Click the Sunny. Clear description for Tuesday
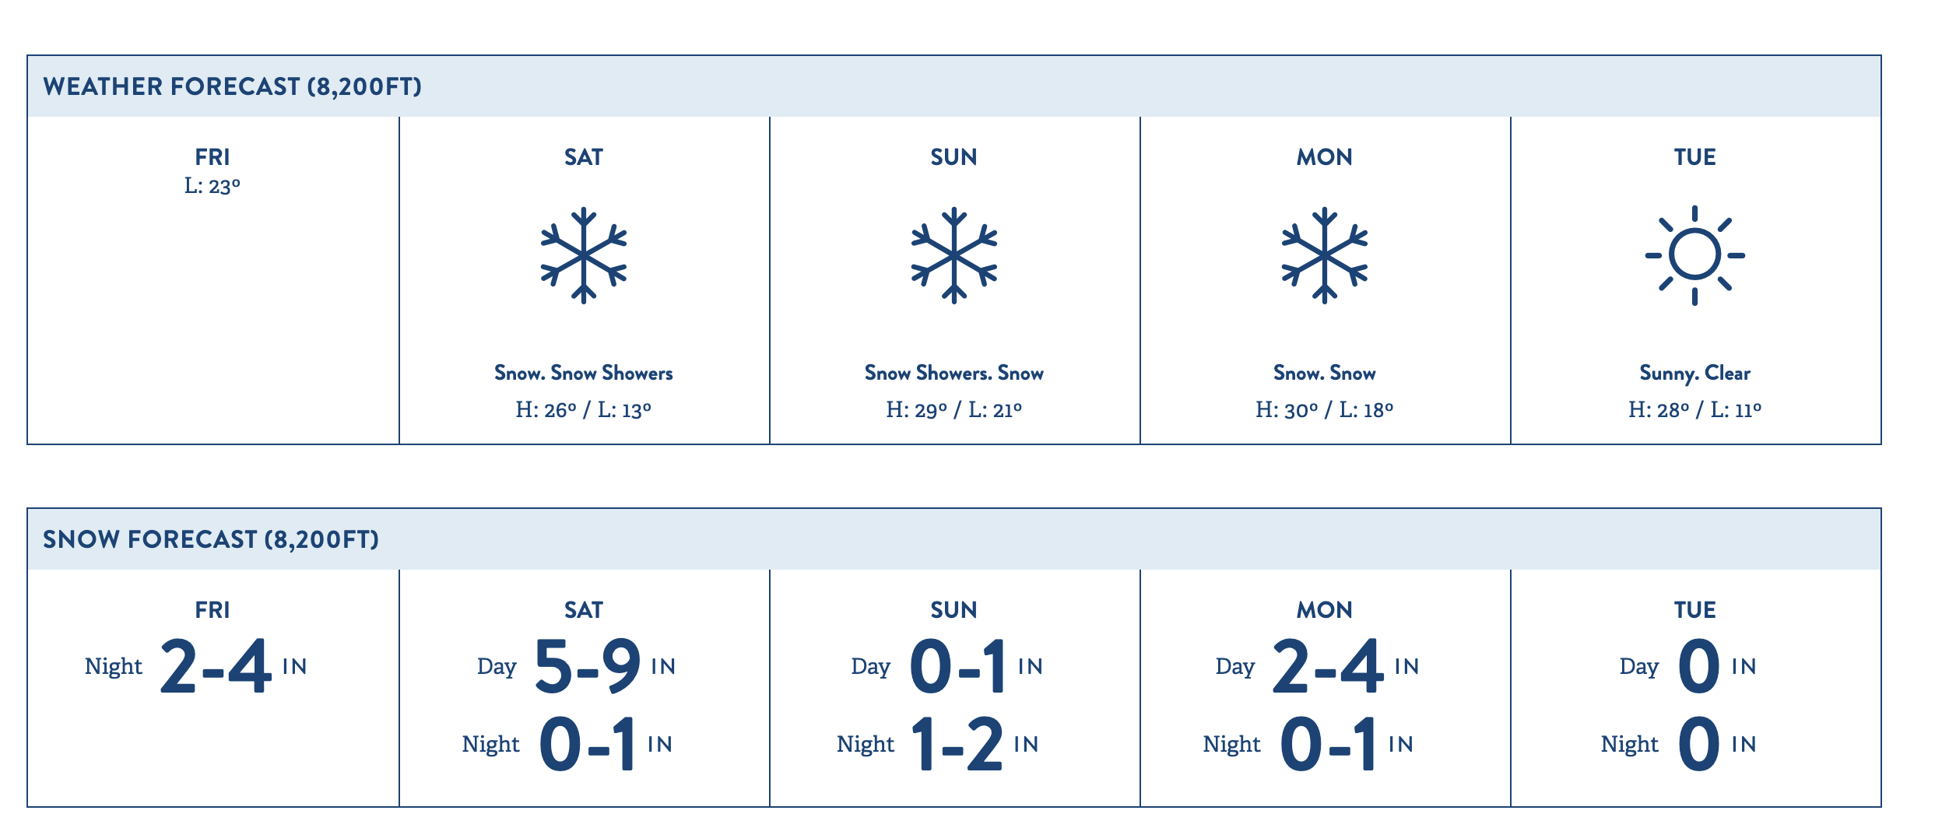 click(x=1694, y=374)
